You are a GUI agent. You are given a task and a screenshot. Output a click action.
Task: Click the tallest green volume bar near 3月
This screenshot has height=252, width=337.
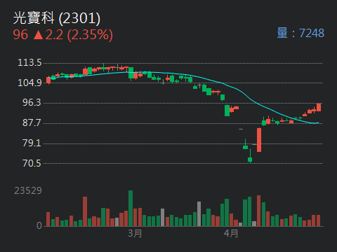click(131, 208)
